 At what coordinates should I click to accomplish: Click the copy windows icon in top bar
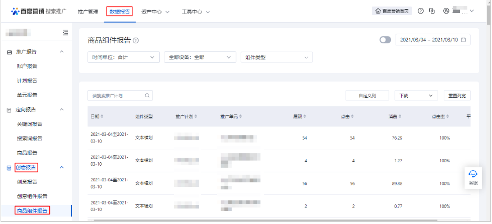(x=432, y=11)
